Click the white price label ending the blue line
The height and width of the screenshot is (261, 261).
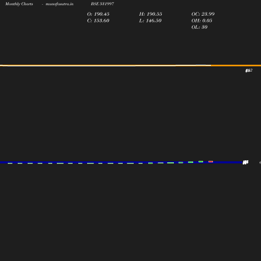click(x=245, y=162)
